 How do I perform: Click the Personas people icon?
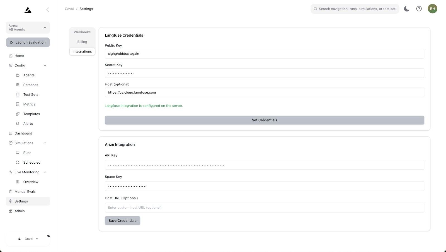pos(18,85)
